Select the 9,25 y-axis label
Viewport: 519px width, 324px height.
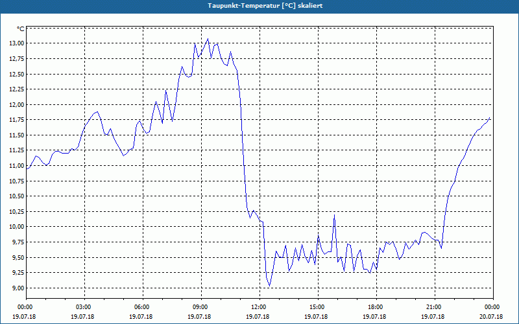(18, 273)
